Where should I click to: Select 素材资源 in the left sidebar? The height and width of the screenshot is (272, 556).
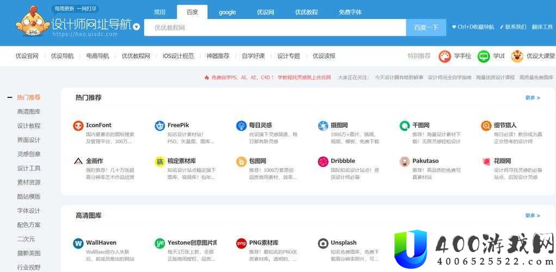(29, 183)
